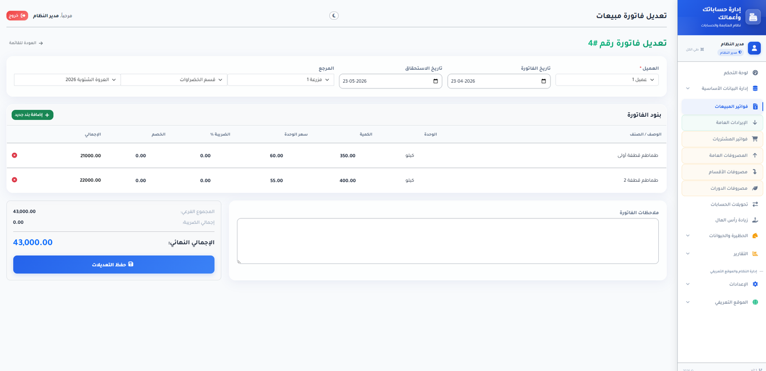This screenshot has width=766, height=371.
Task: Click the department expenses icon
Action: [x=755, y=172]
